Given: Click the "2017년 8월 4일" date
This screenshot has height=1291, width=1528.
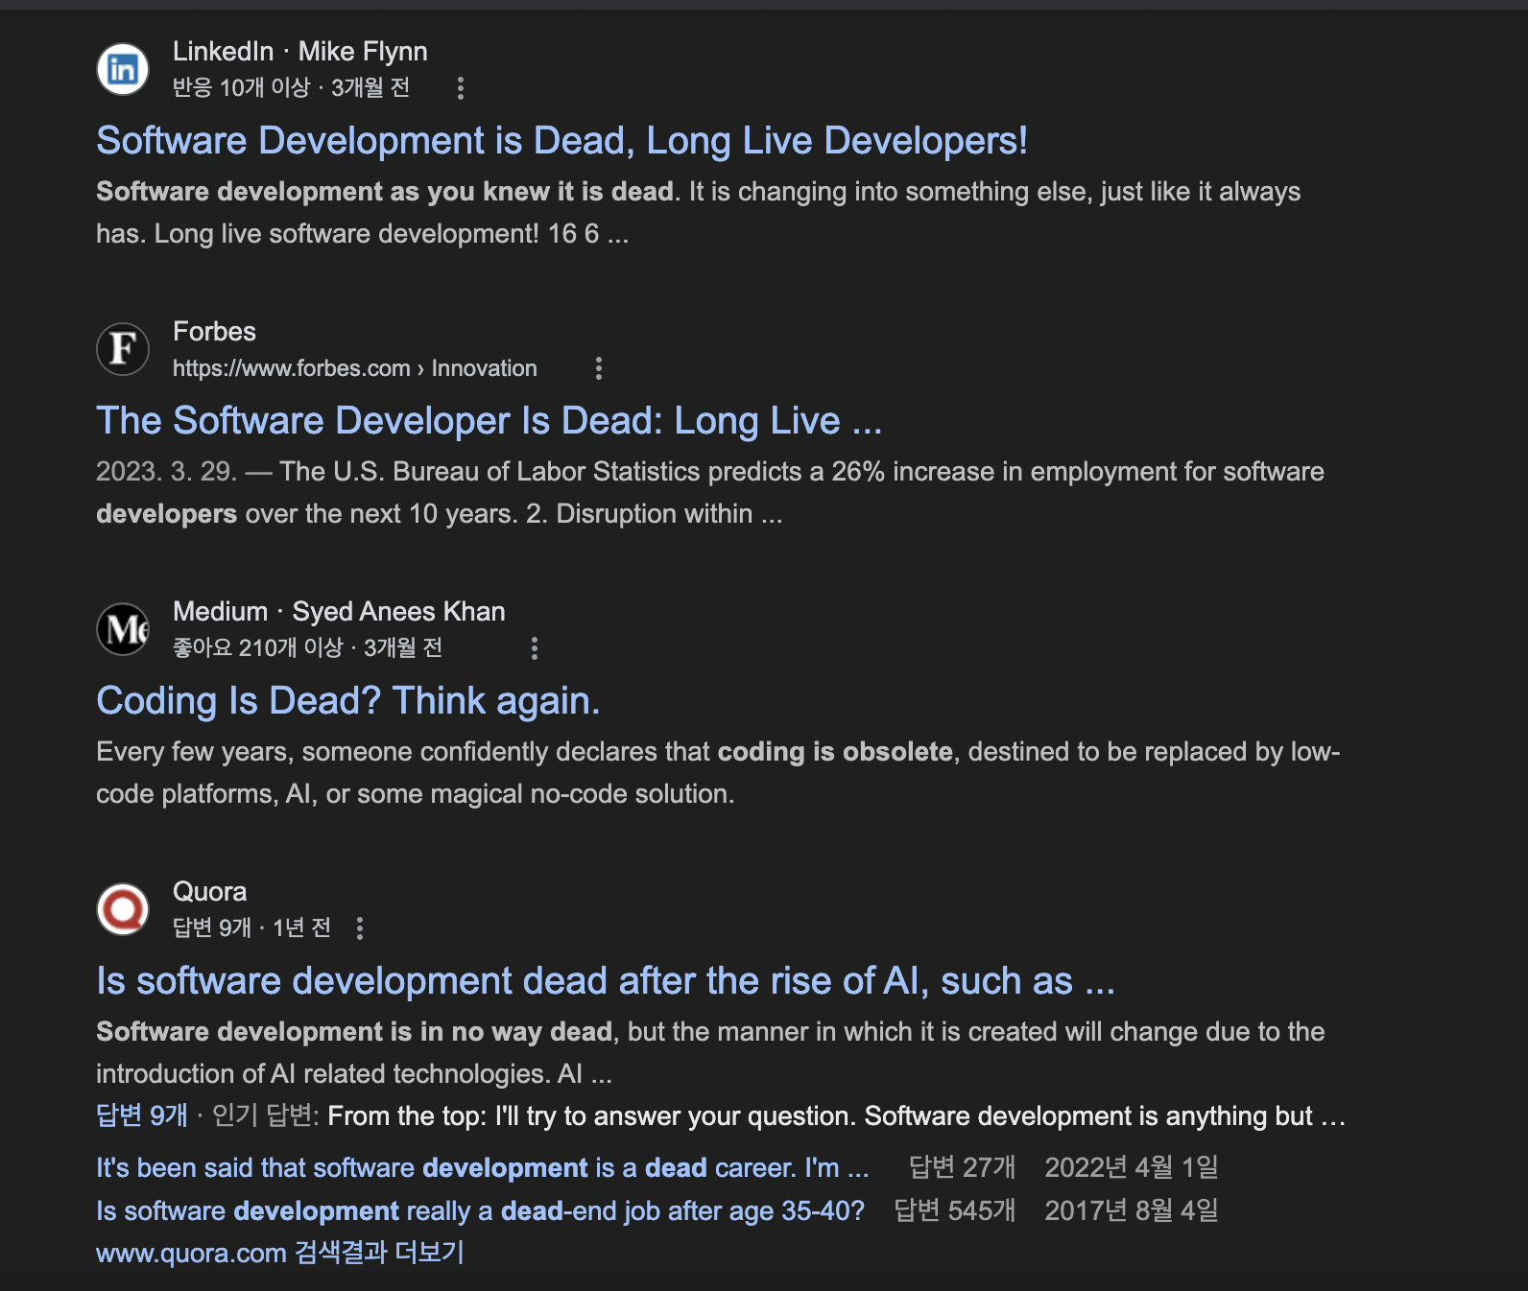Looking at the screenshot, I should pos(1132,1210).
